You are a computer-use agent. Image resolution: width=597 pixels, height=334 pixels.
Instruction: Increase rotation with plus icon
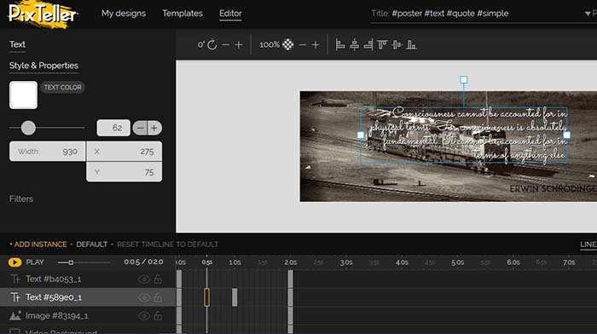239,45
